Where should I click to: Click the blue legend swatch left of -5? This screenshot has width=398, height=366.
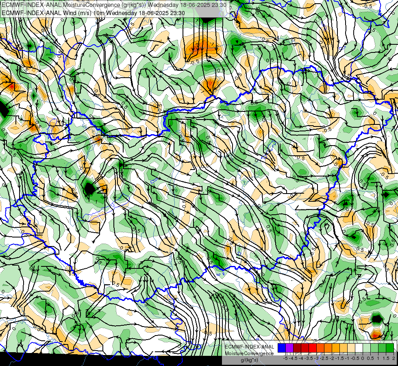(x=282, y=348)
